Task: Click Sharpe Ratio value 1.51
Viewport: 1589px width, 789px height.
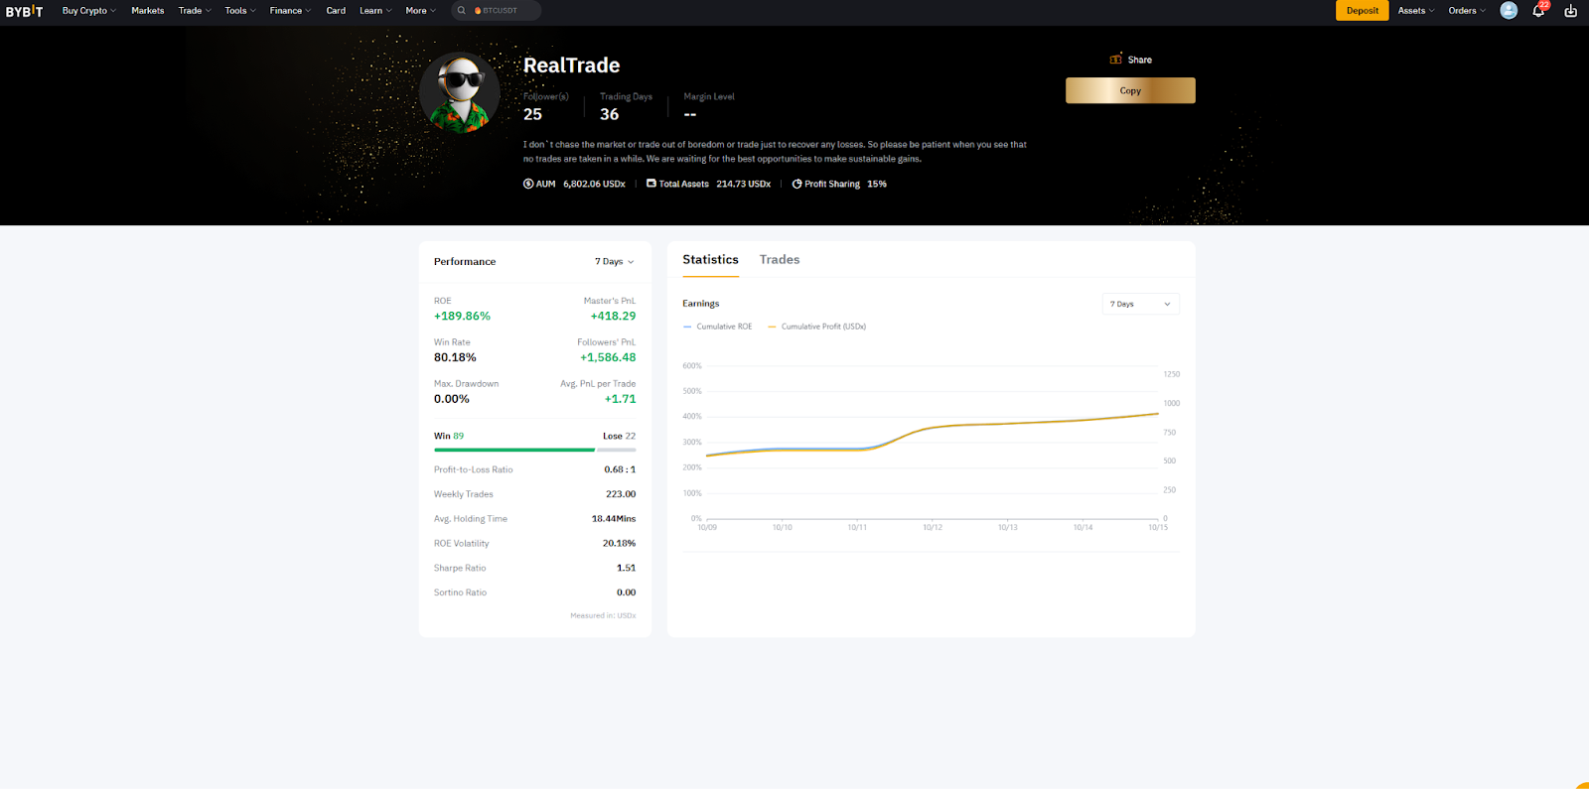Action: click(x=626, y=569)
